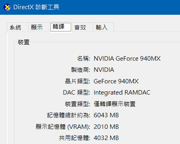
Task: Click the DirectX diagnostic tool title icon
Action: point(7,7)
